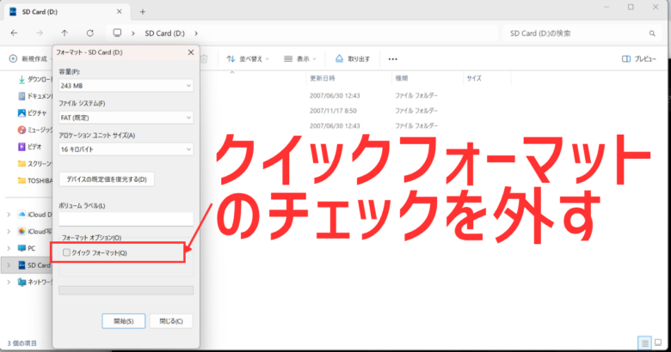Expand the PC tree node
671x352 pixels.
click(x=9, y=248)
